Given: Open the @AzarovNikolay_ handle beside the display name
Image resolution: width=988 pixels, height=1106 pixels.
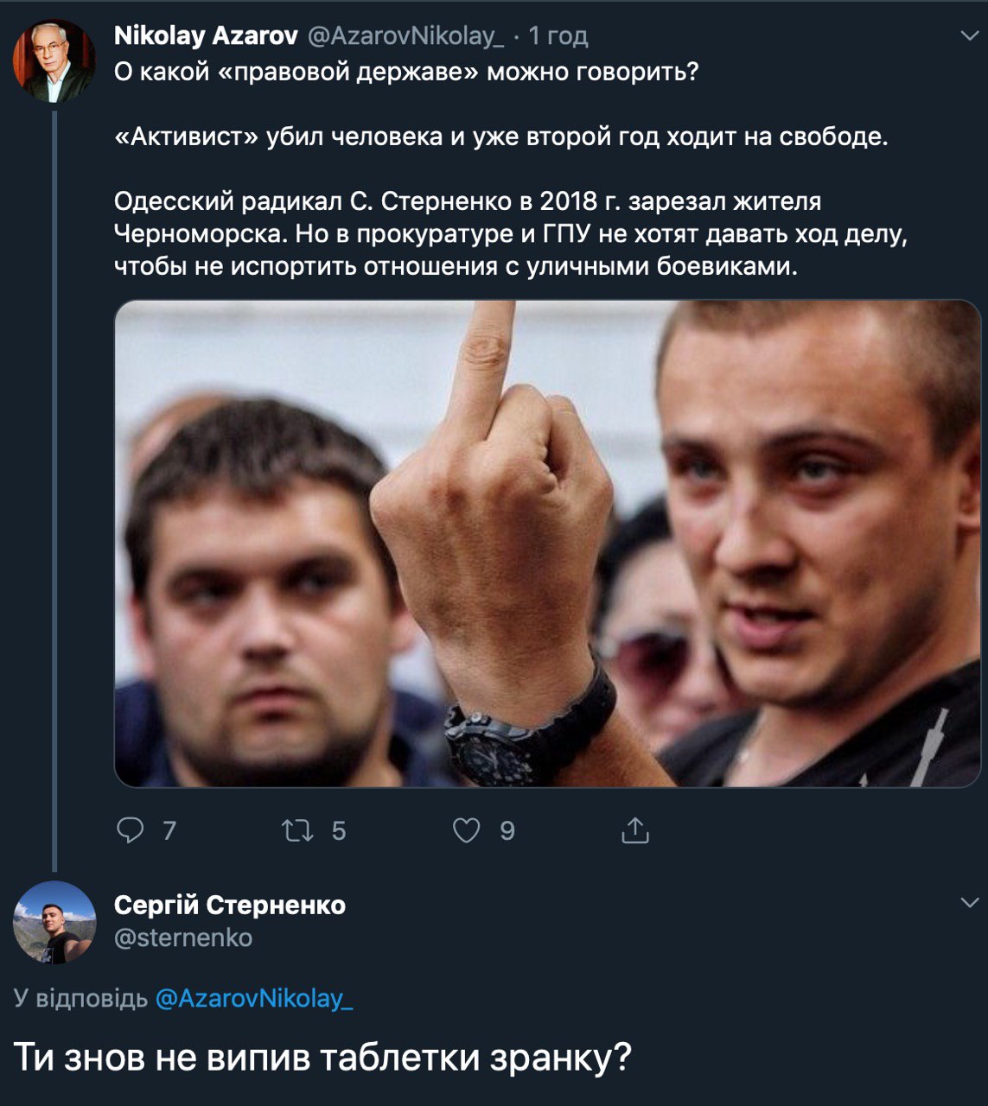Looking at the screenshot, I should 405,35.
